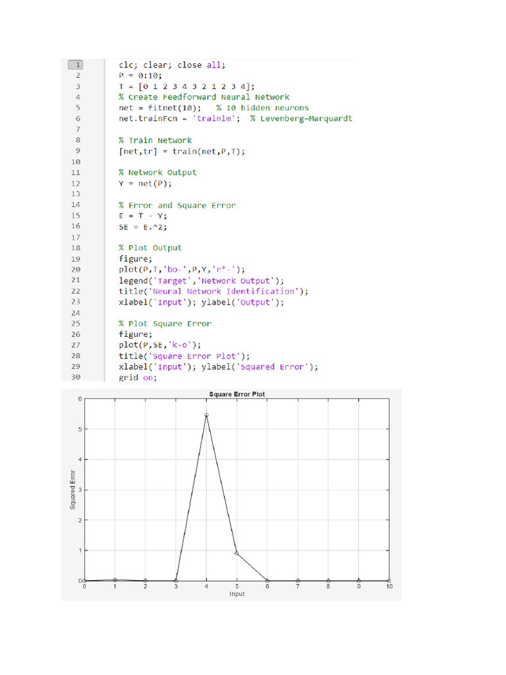Screen dimensions: 506x675
Task: Click '% Error and Square Error' comment
Action: pos(177,206)
